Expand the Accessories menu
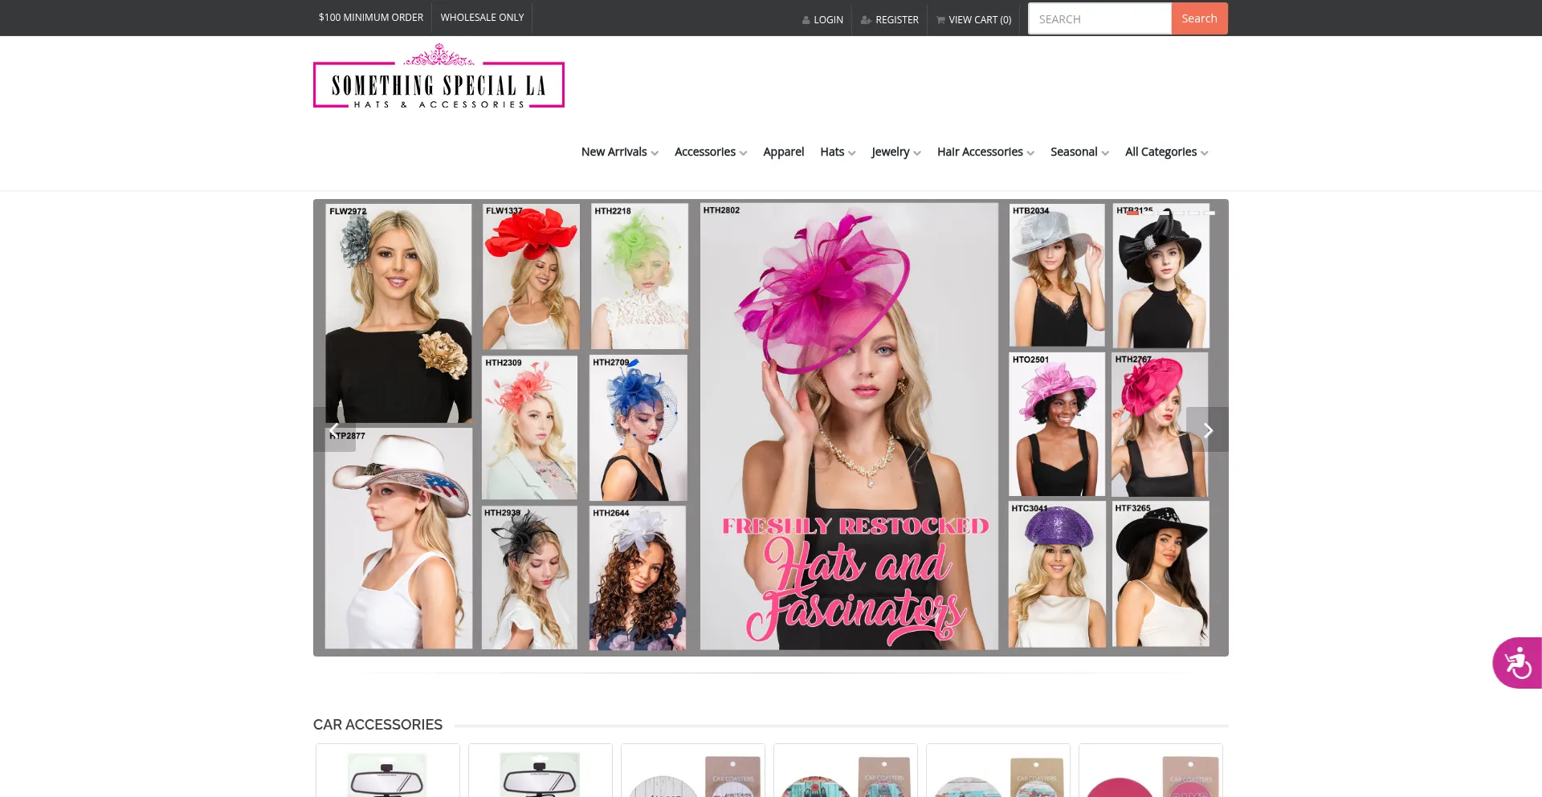 coord(711,152)
